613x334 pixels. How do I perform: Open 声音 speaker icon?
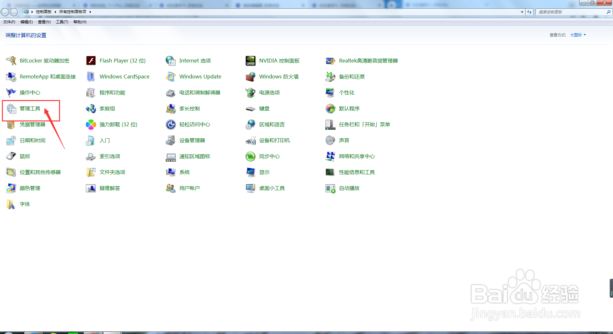click(x=330, y=140)
